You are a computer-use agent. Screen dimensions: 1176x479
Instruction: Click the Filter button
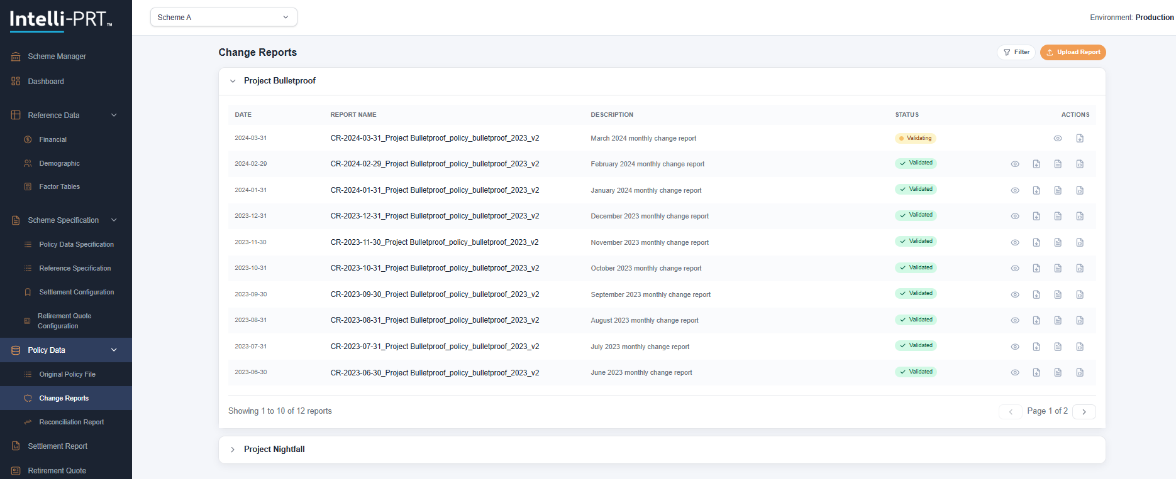coord(1016,52)
